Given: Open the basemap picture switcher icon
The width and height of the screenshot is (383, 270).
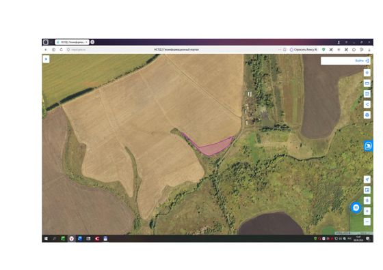Looking at the screenshot, I should coord(367,190).
